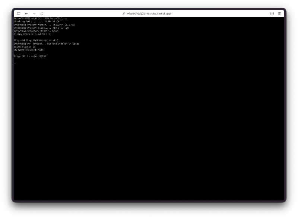298x218 pixels.
Task: Open the reader view icon
Action: coord(272,13)
